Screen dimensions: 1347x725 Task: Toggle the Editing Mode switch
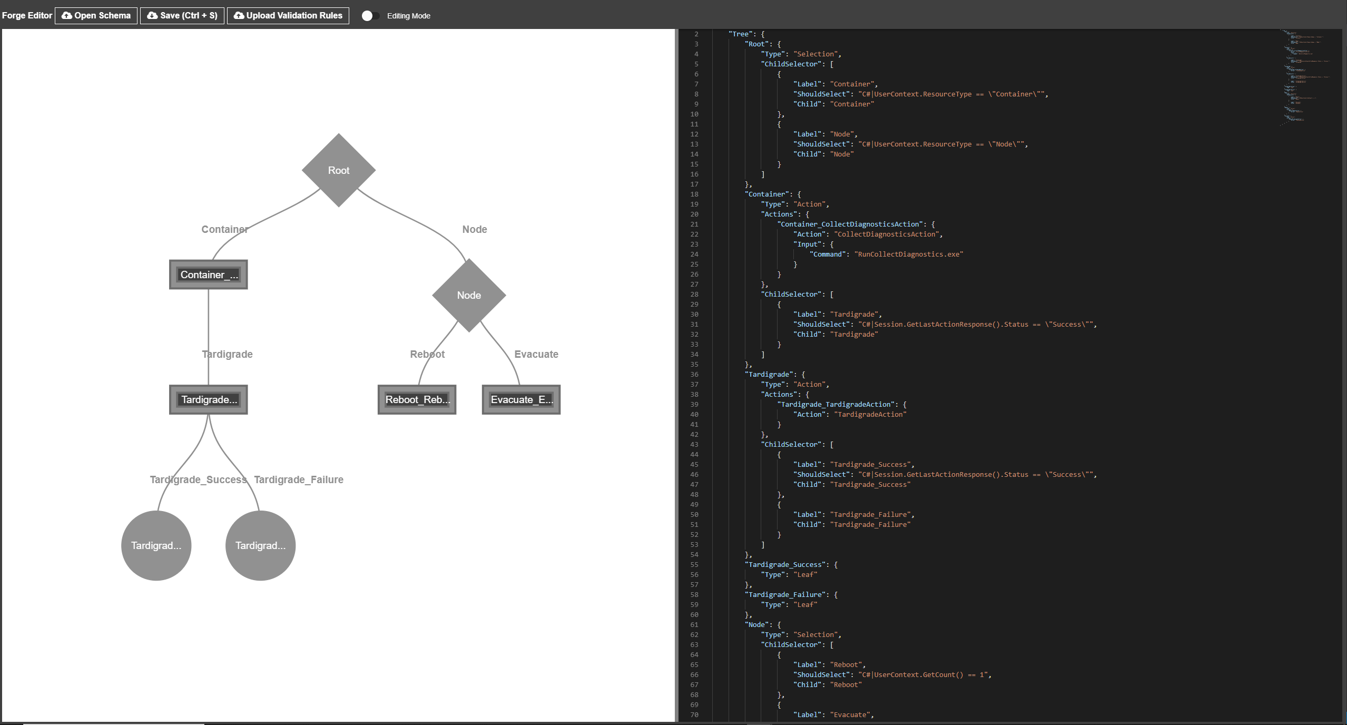coord(370,16)
